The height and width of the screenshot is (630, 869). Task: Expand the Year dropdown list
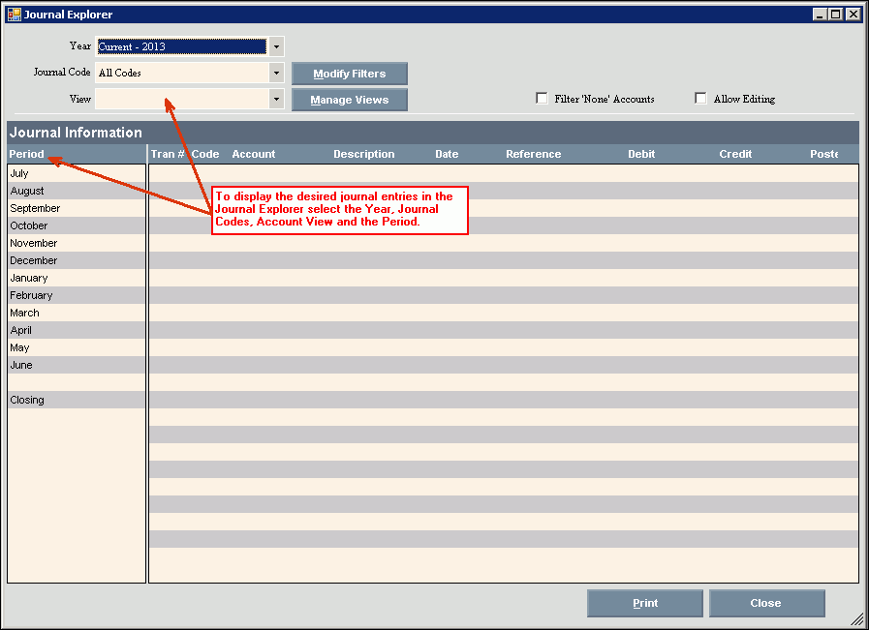(x=276, y=46)
